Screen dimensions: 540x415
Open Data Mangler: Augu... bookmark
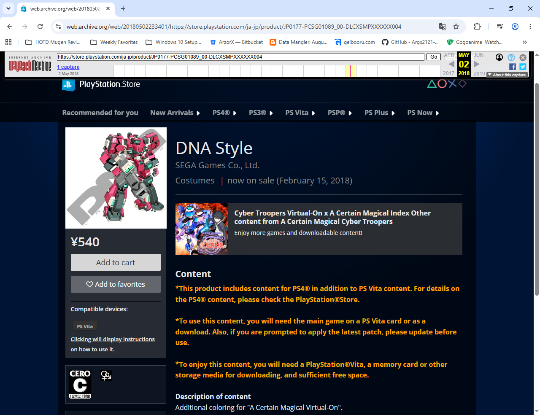coord(299,42)
